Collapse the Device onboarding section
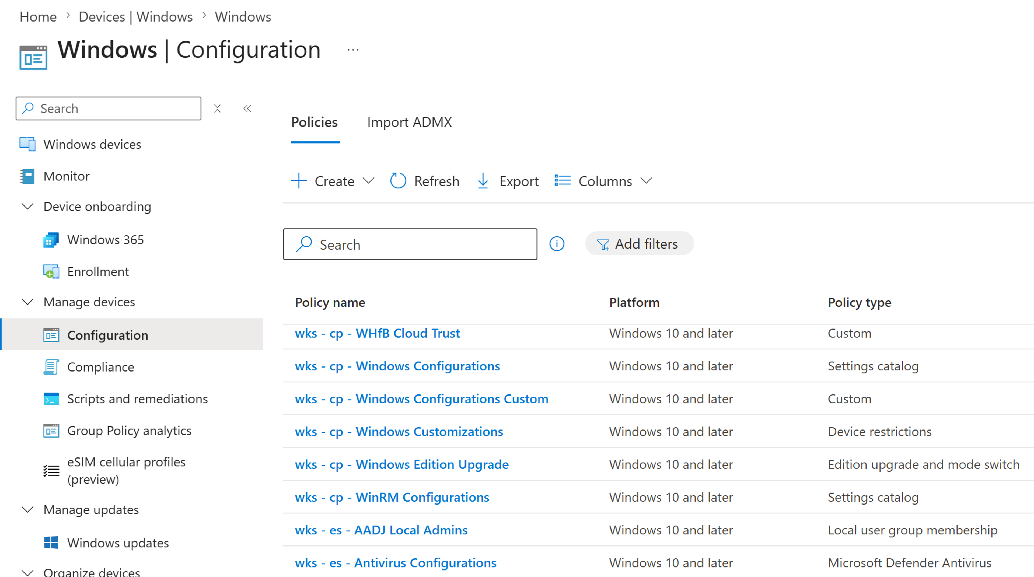1034x577 pixels. tap(27, 207)
